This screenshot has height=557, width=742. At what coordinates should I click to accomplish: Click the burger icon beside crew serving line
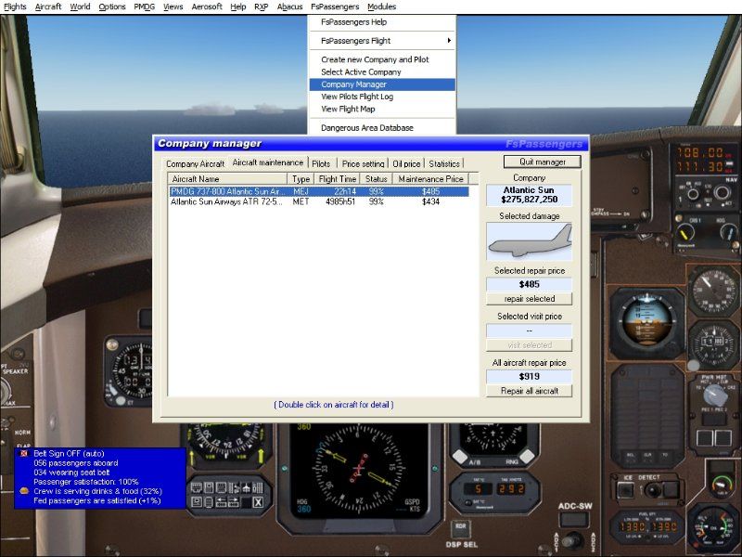pyautogui.click(x=24, y=491)
